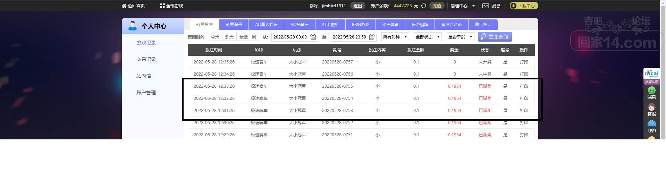Select 账户管理 in the sidebar
This screenshot has height=190, width=666.
146,93
